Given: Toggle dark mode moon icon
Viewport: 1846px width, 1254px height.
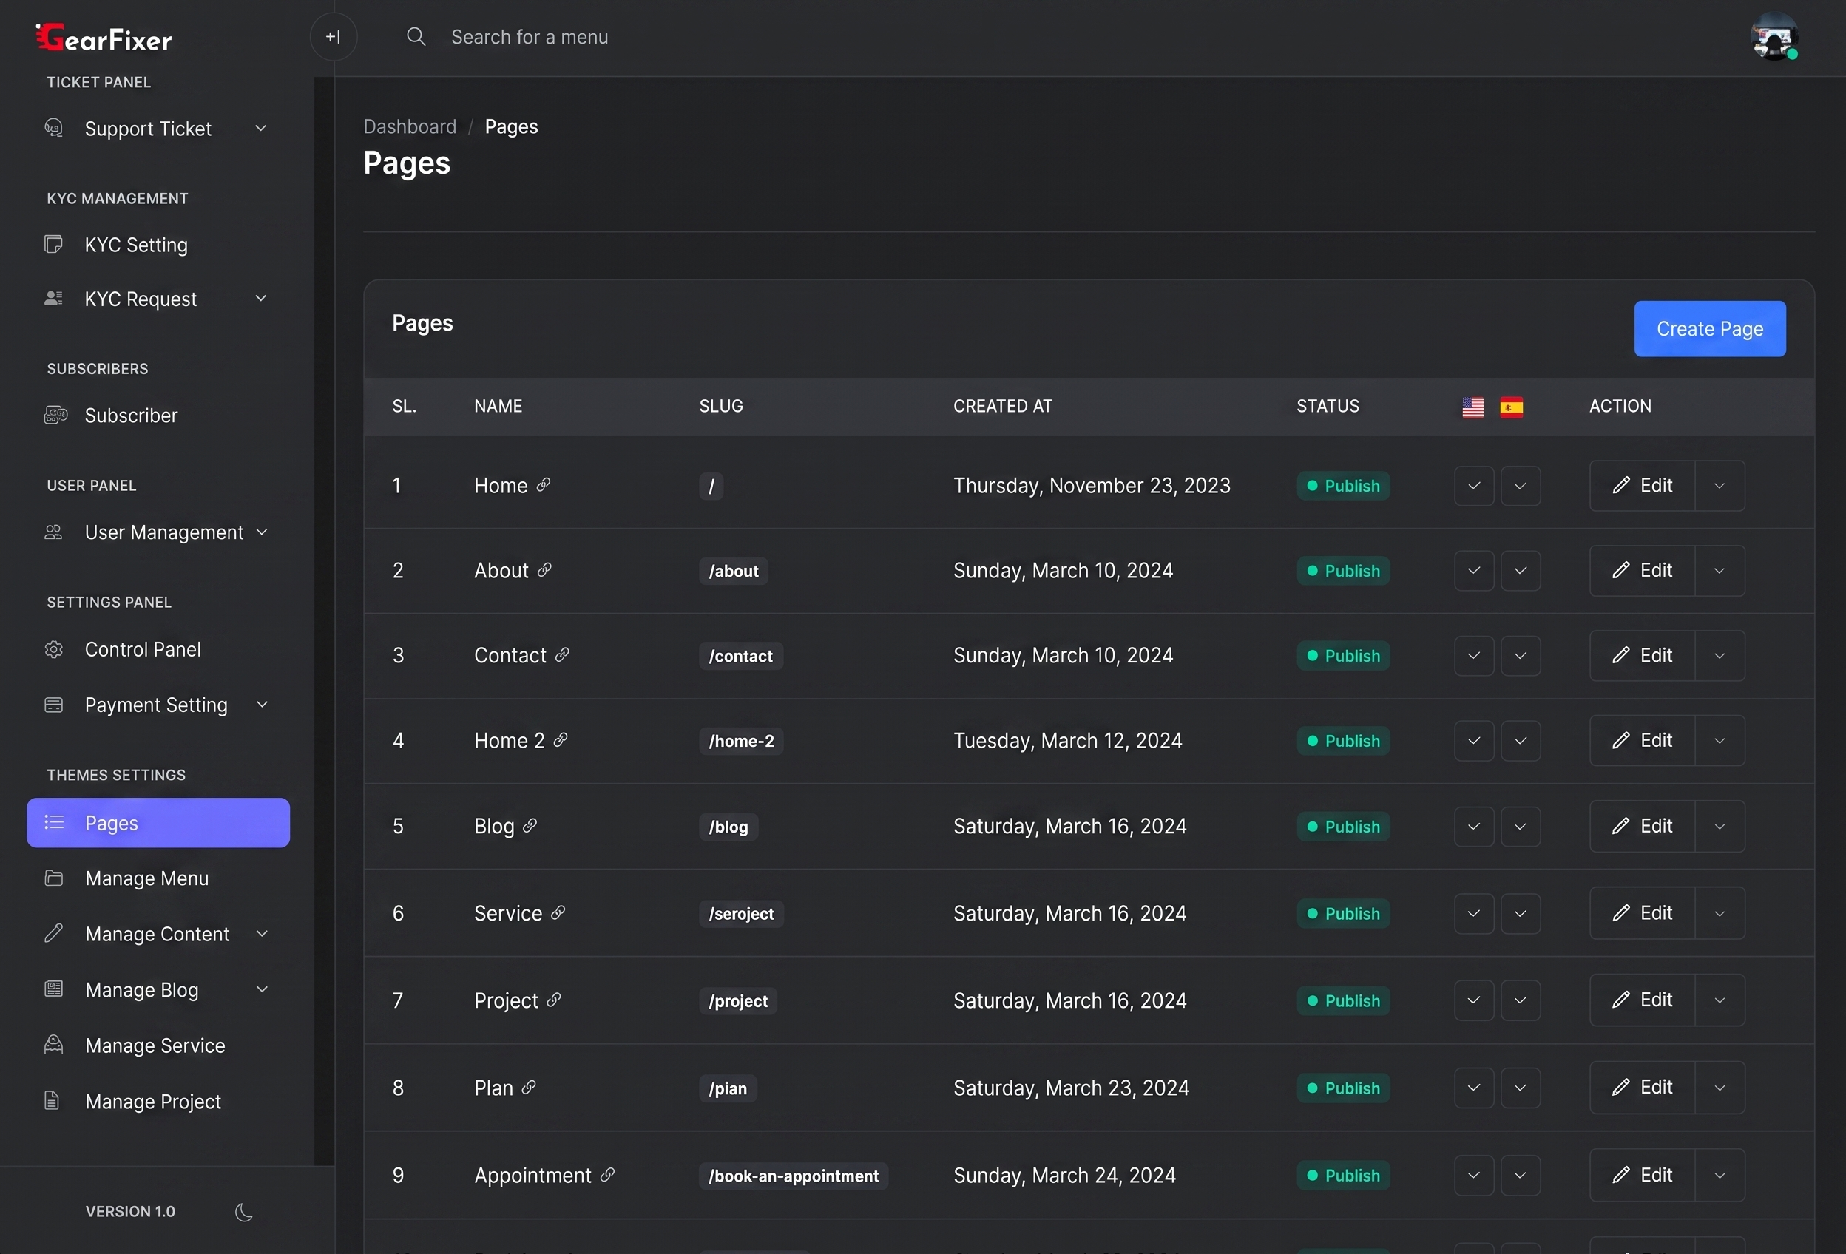Looking at the screenshot, I should tap(244, 1212).
